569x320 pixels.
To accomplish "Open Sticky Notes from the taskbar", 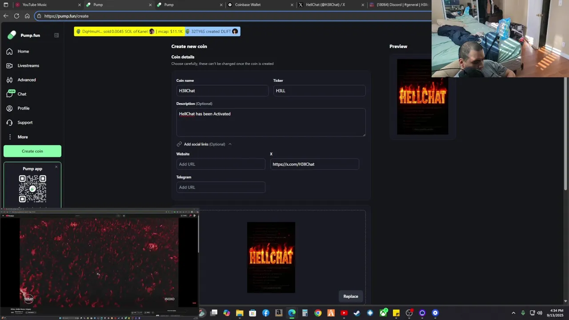I will pyautogui.click(x=396, y=313).
